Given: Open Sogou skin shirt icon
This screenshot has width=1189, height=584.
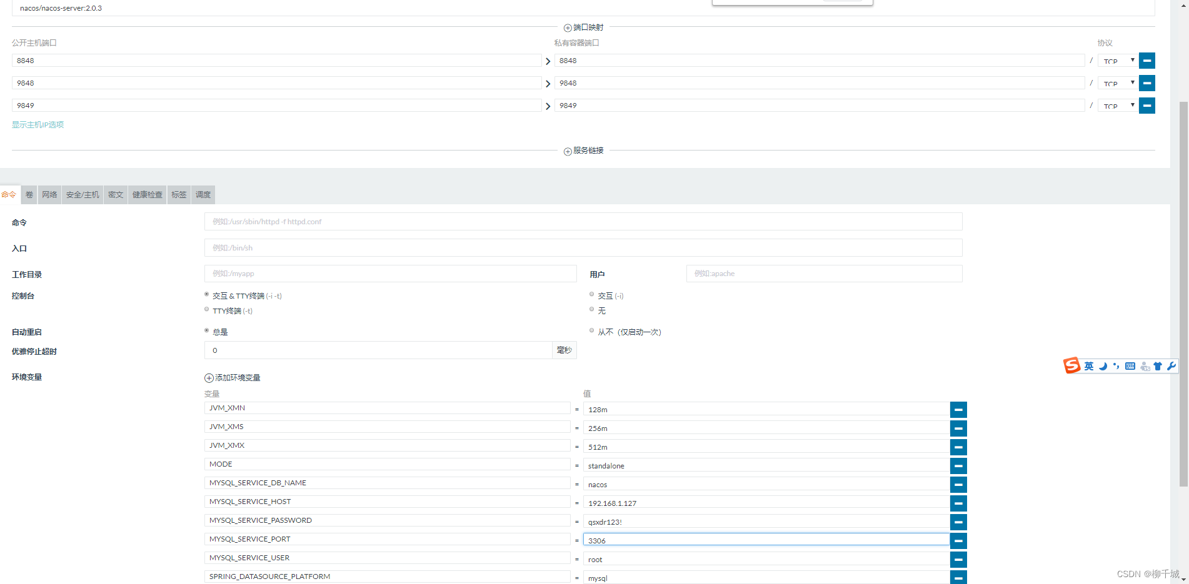Looking at the screenshot, I should tap(1158, 366).
